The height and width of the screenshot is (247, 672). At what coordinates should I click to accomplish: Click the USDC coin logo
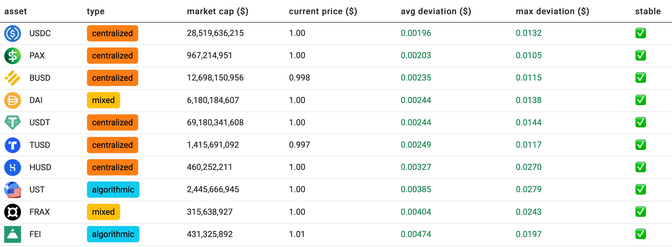13,33
